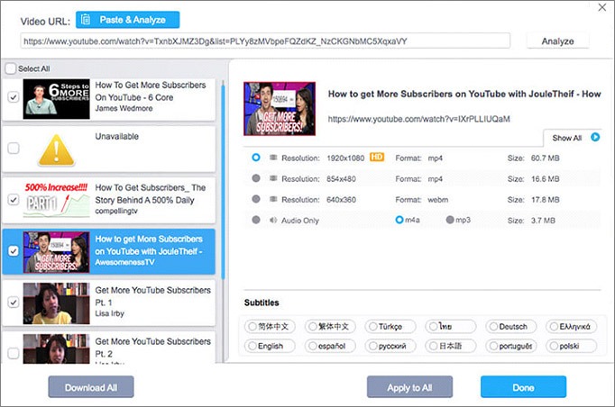Image resolution: width=615 pixels, height=407 pixels.
Task: Uncheck the 500% Daily Increase video checkbox
Action: click(14, 200)
